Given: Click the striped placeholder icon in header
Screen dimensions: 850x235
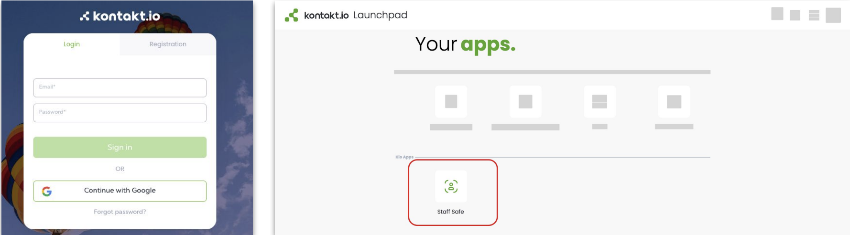Looking at the screenshot, I should pos(814,15).
